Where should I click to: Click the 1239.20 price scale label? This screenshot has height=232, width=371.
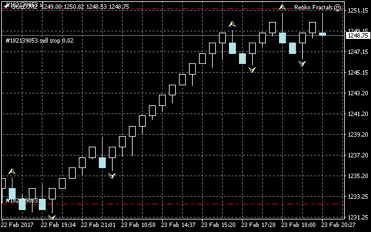358,135
